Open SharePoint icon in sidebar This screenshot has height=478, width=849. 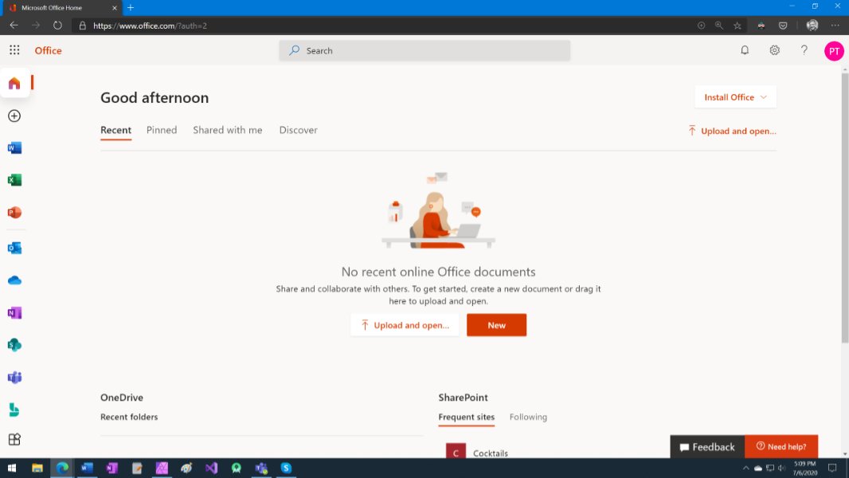14,345
